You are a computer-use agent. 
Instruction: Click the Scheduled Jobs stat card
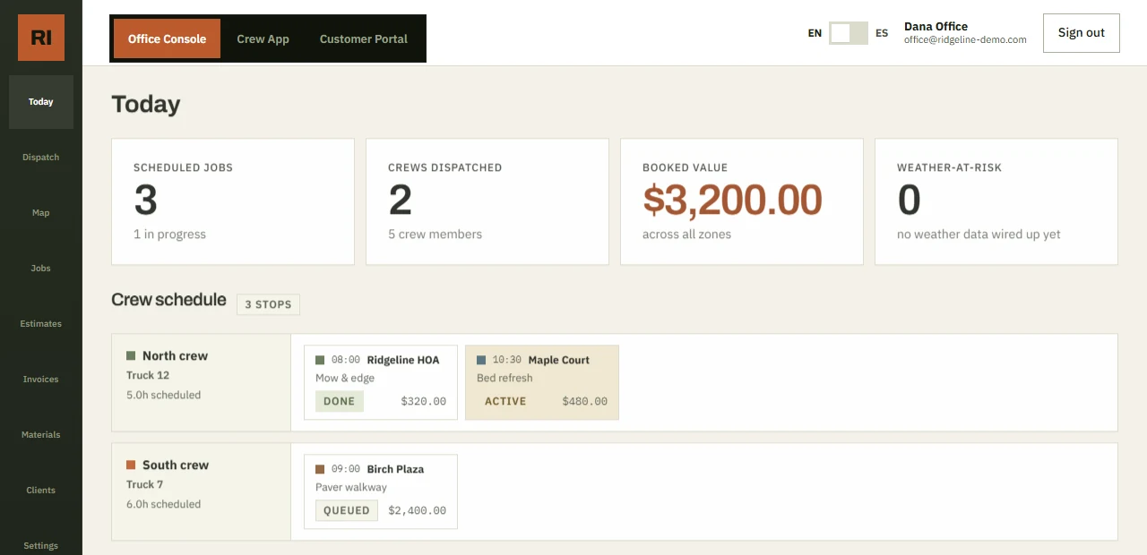click(233, 201)
